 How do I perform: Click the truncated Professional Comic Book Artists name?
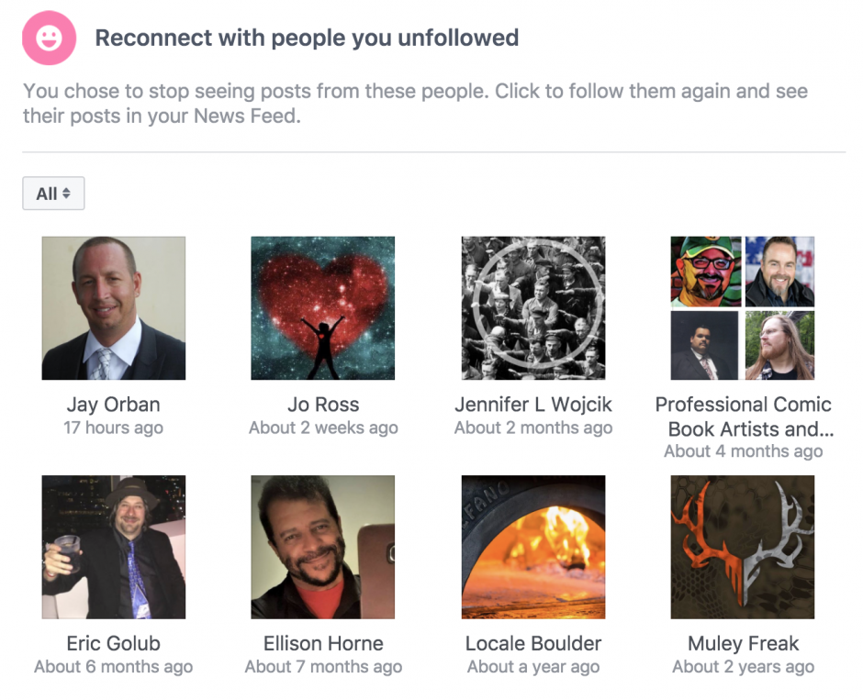[743, 415]
